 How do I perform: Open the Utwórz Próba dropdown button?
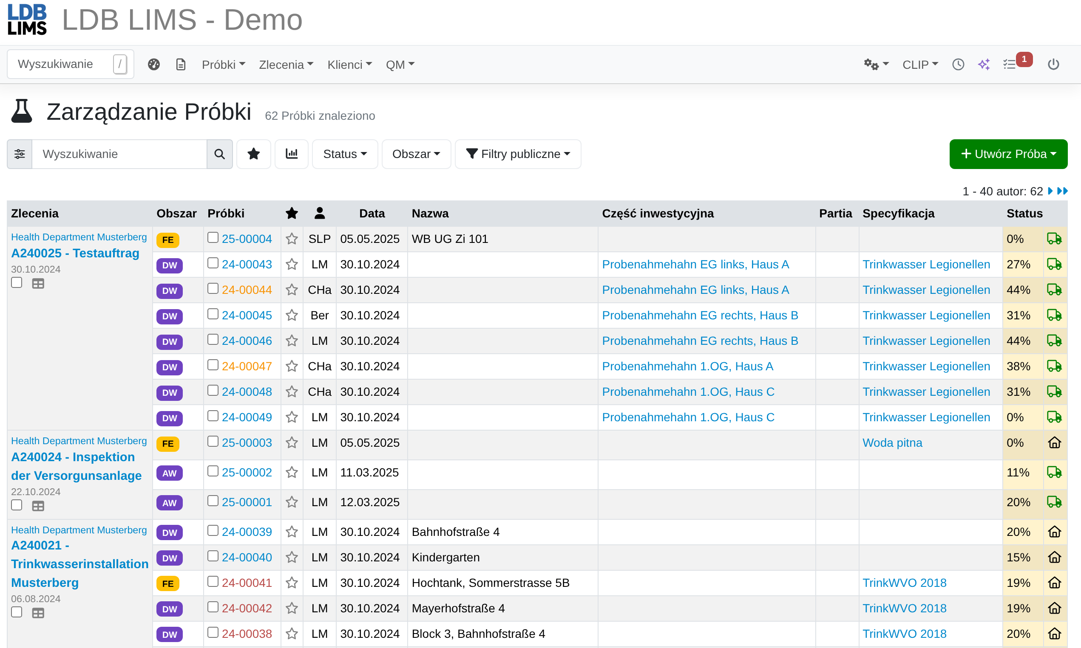1008,154
